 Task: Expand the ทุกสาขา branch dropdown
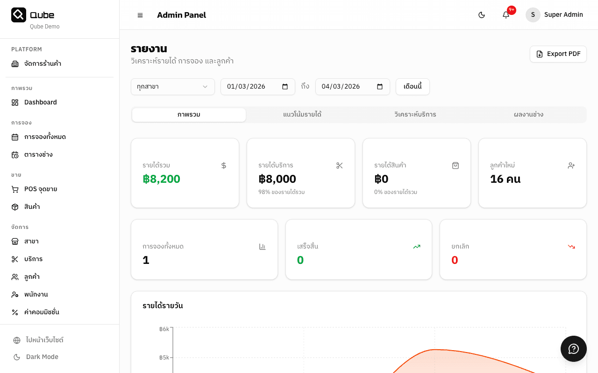172,87
